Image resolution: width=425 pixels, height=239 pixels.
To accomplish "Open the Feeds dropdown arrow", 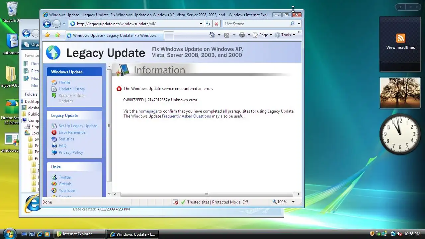I will 234,35.
